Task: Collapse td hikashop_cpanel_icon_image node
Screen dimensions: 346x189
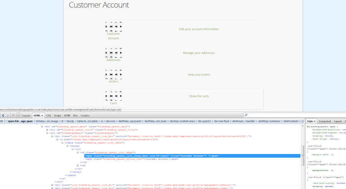Action: pos(77,153)
